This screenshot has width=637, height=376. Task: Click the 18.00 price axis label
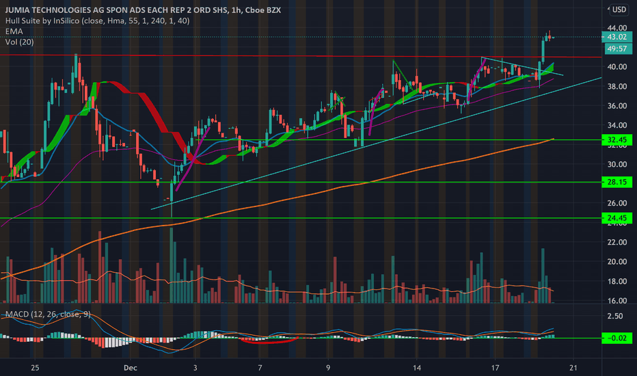click(x=616, y=281)
